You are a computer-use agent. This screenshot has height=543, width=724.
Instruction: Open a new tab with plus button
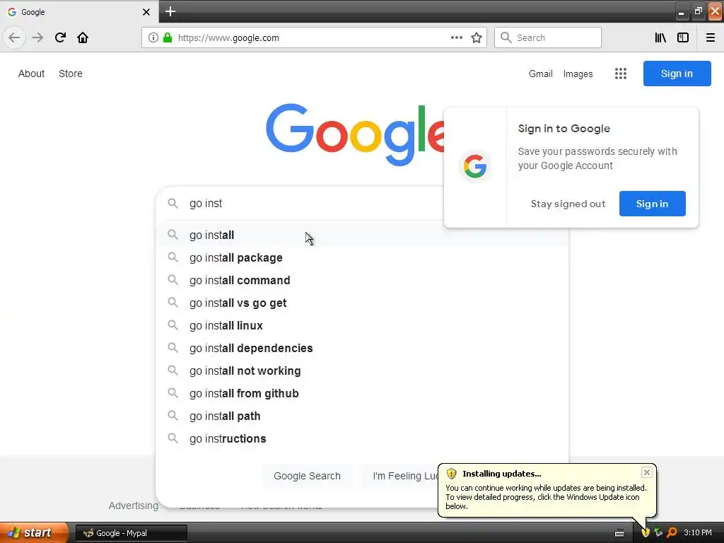170,11
